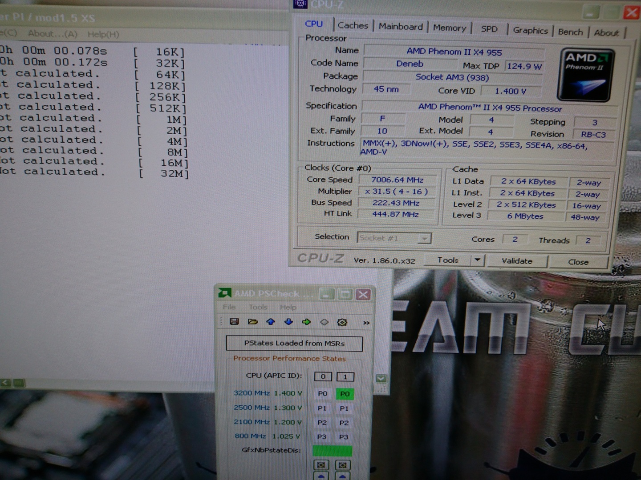The width and height of the screenshot is (641, 480).
Task: Click the Code Name Deneb field
Action: (410, 64)
